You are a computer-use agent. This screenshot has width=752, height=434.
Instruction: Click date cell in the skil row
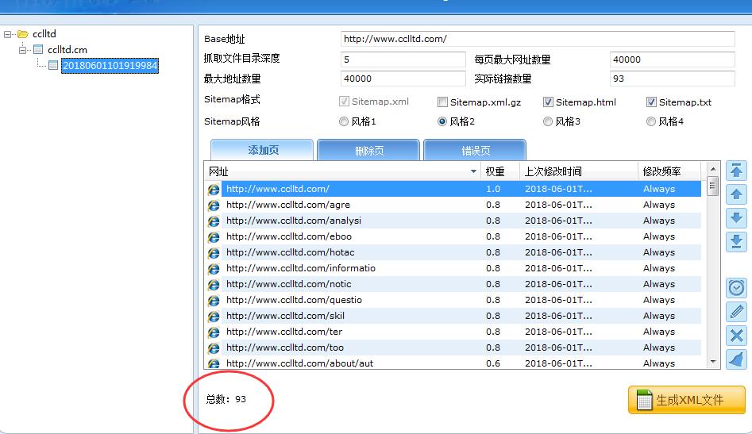tap(558, 316)
